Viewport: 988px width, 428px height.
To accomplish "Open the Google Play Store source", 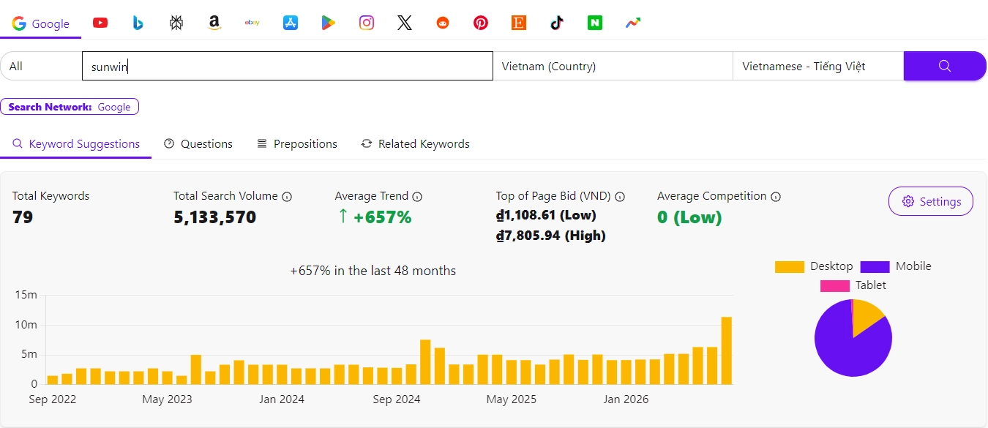I will click(x=329, y=23).
